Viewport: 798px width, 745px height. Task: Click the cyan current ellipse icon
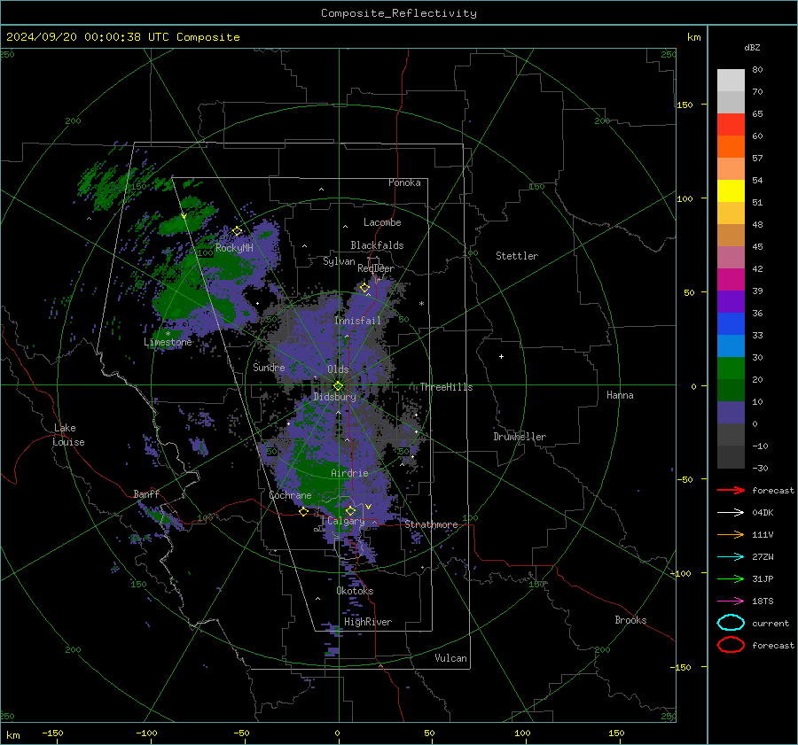pos(731,623)
